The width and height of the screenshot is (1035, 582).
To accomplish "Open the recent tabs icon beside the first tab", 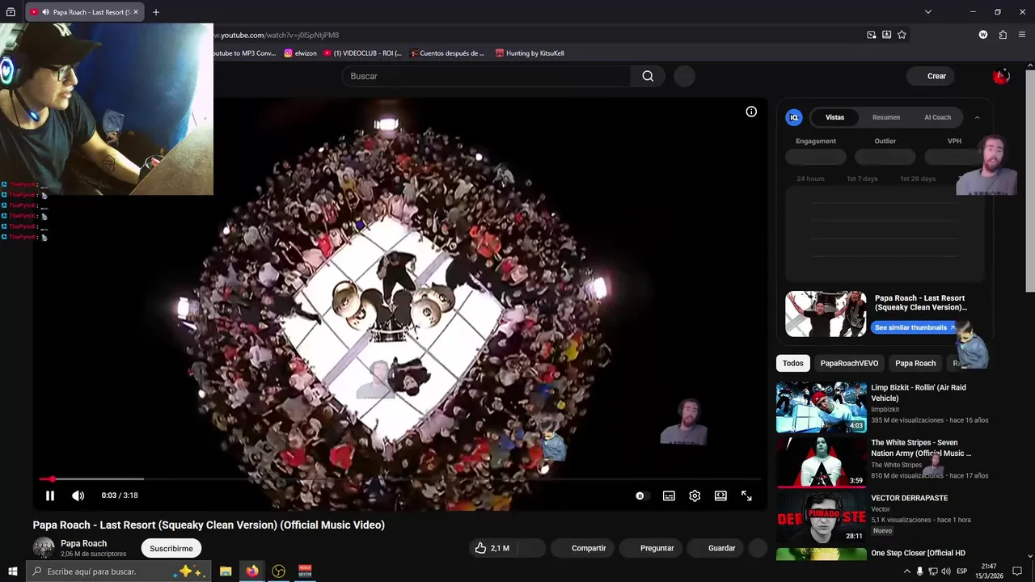I will pyautogui.click(x=11, y=12).
